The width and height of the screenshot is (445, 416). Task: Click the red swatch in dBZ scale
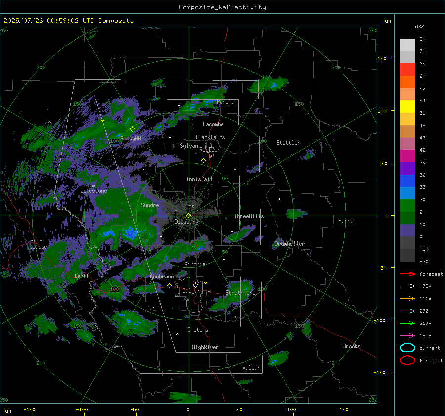click(x=407, y=70)
